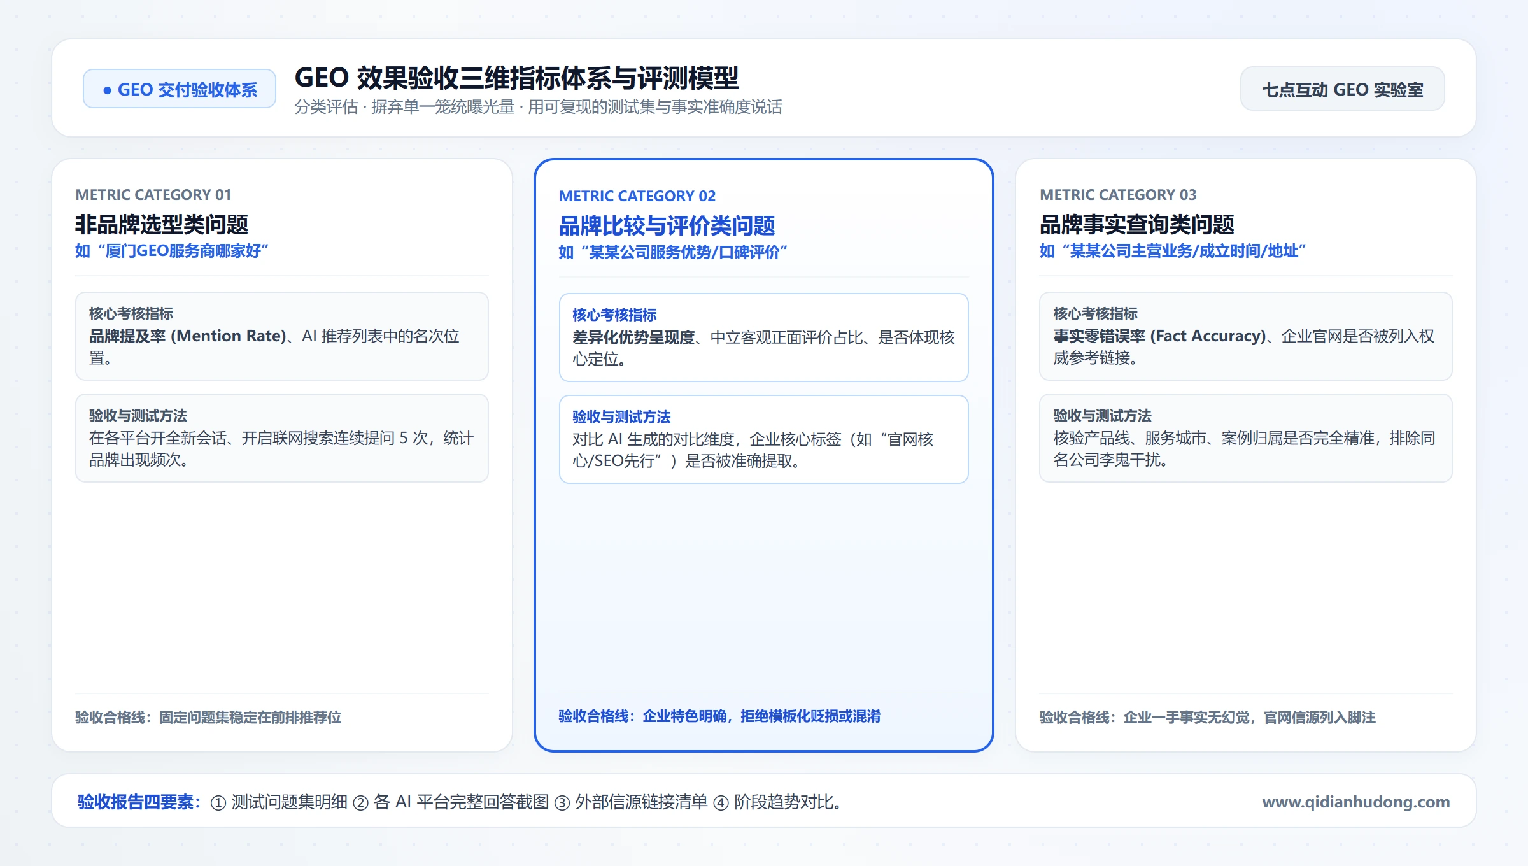The width and height of the screenshot is (1528, 866).
Task: Click the METRIC CATEGORY 02 label
Action: coord(637,196)
